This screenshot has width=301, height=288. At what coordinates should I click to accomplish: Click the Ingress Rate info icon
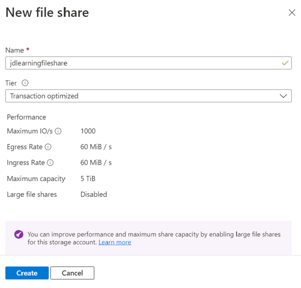click(50, 163)
